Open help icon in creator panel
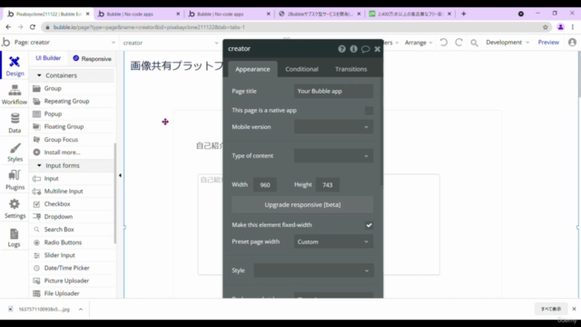Image resolution: width=581 pixels, height=327 pixels. 341,49
